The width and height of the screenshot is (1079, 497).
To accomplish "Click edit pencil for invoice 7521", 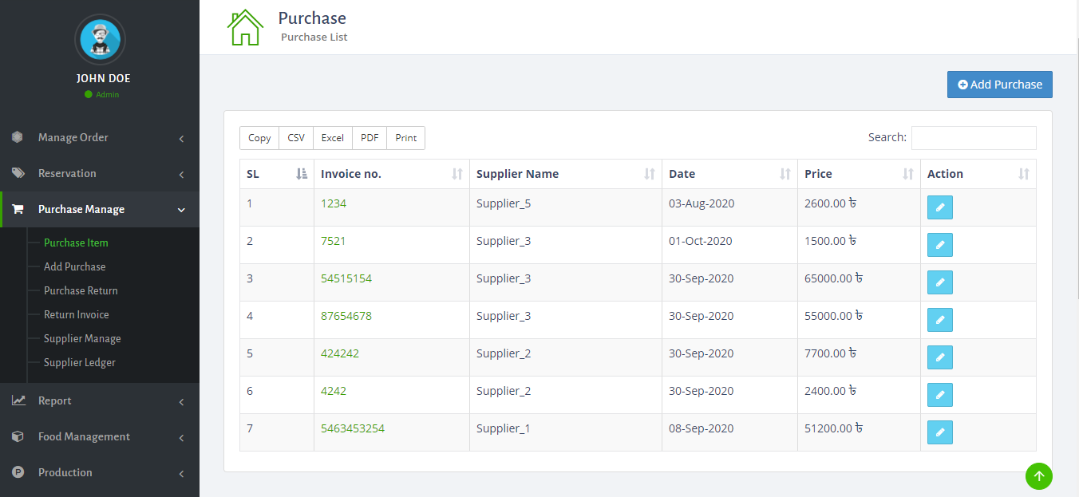I will [x=939, y=245].
